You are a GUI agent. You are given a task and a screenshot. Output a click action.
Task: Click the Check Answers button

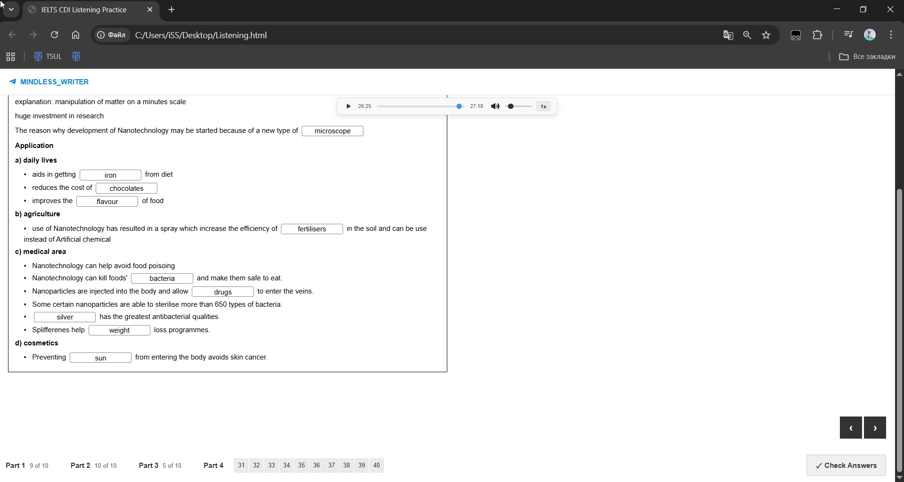point(846,466)
